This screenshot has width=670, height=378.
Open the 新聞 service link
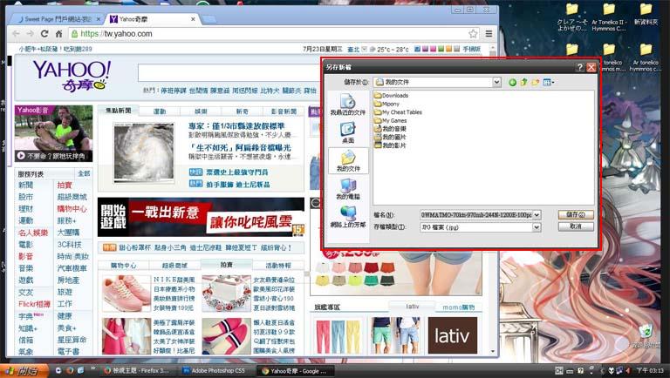click(x=25, y=186)
